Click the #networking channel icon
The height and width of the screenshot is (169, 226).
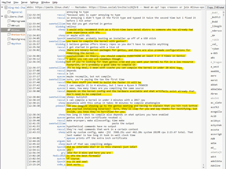pos(9,35)
